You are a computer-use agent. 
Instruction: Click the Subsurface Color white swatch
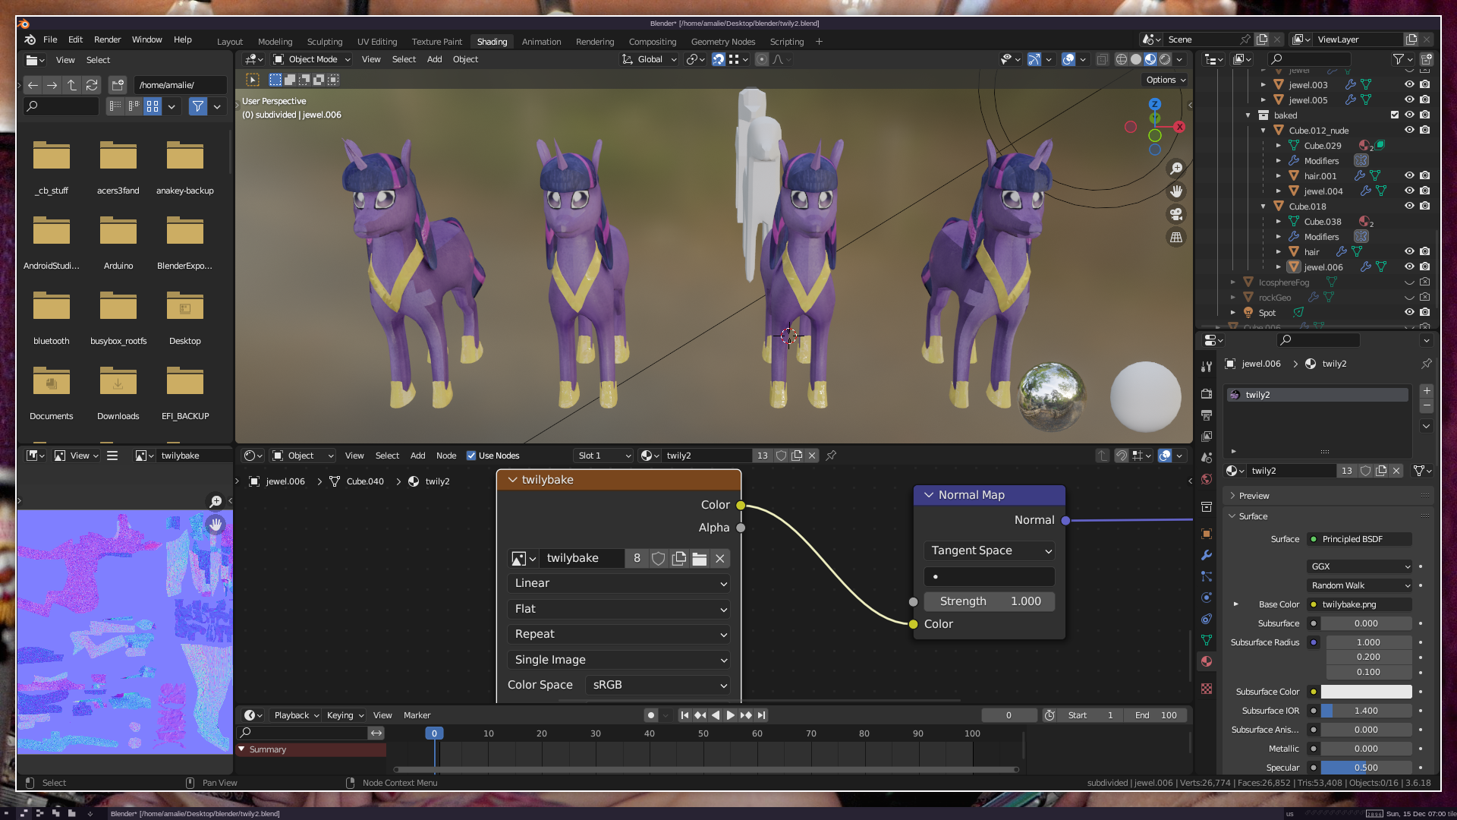click(x=1366, y=692)
